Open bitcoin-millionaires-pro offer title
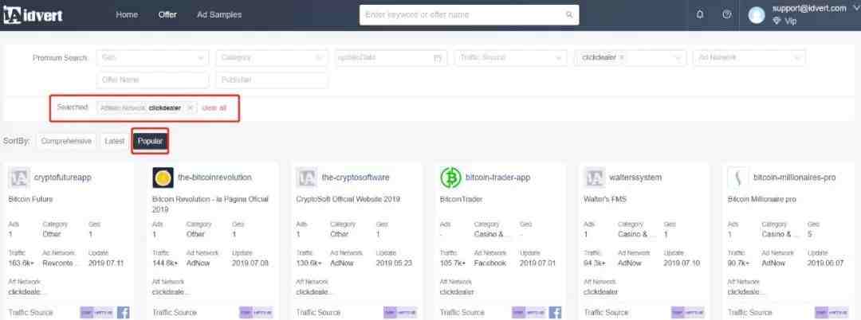This screenshot has height=320, width=861. (794, 178)
